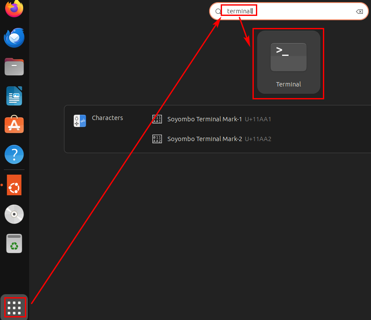
Task: Open the Help question mark icon
Action: coord(14,154)
